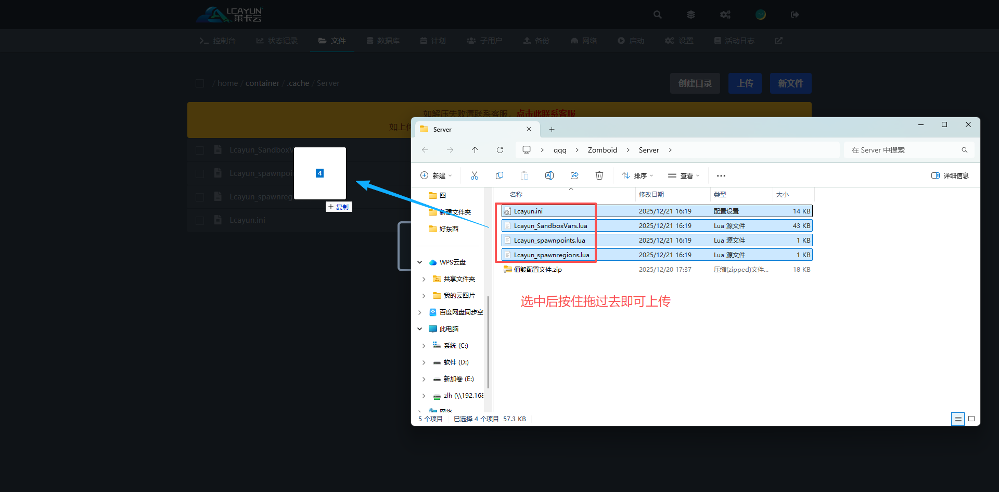Open the 排序 sort dropdown
Image resolution: width=999 pixels, height=492 pixels.
click(x=637, y=176)
